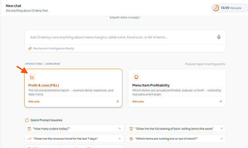Viewport: 248px width, 148px height.
Task: Click the 'Quick Prompt Inquiries' heading text
Action: tap(46, 120)
